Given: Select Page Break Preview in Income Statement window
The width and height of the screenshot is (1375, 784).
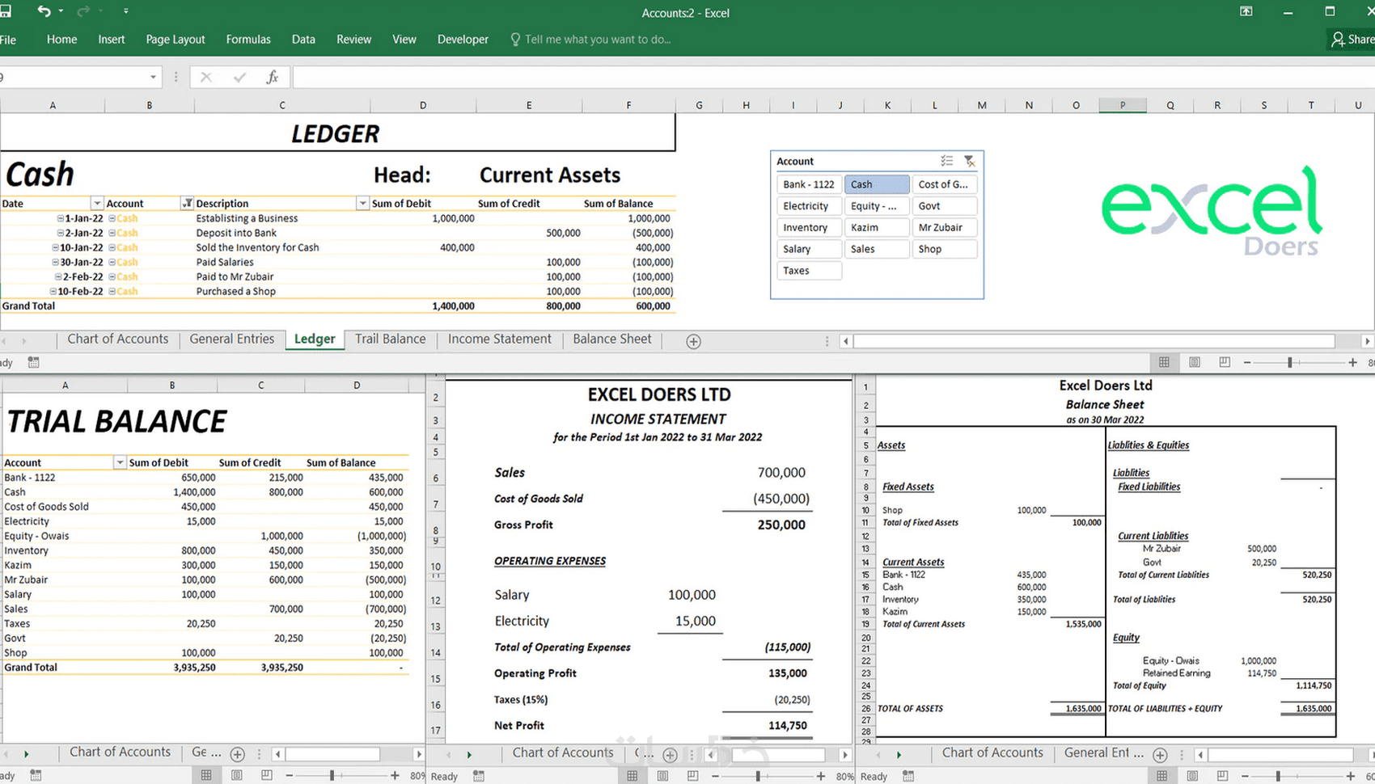Looking at the screenshot, I should tap(692, 776).
